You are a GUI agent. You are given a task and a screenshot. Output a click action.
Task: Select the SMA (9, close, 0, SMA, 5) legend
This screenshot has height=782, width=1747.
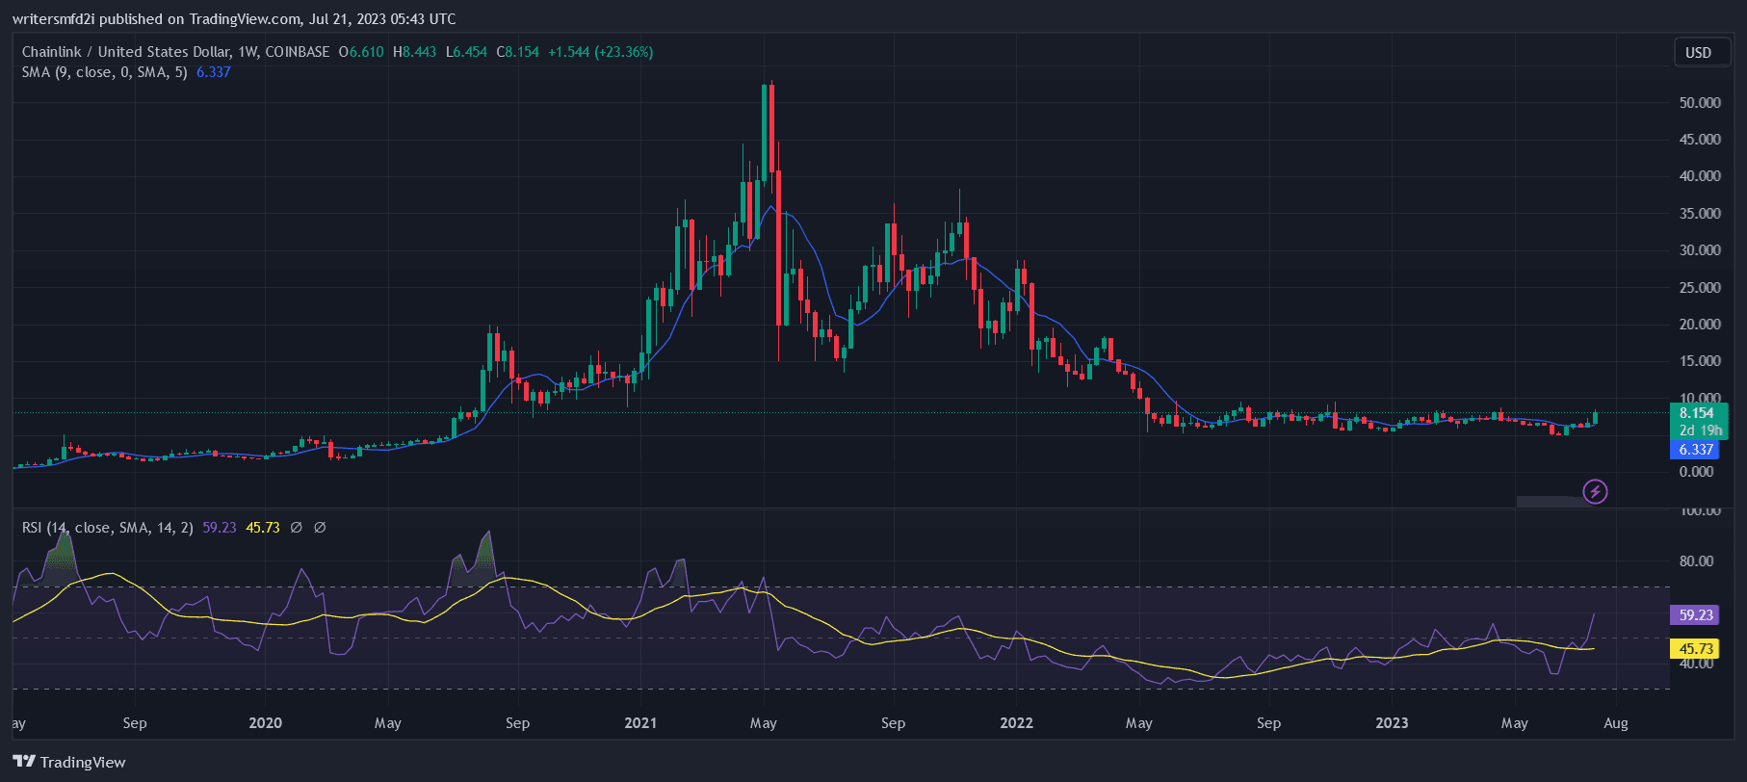[x=104, y=72]
